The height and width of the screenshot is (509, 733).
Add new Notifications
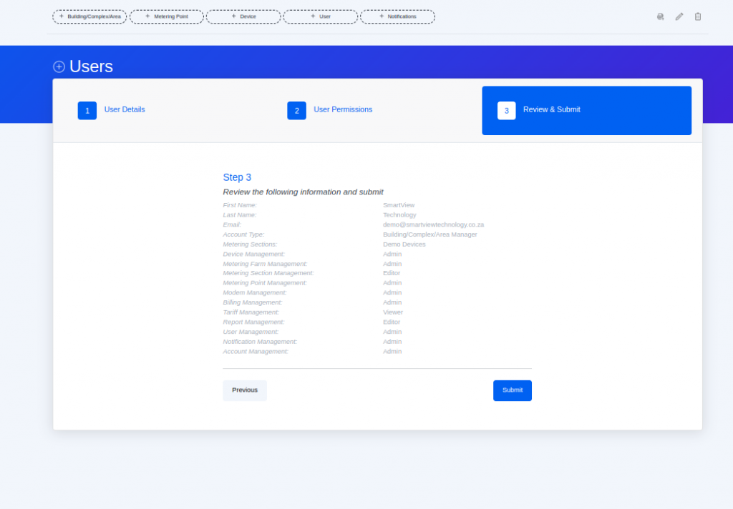[x=397, y=17]
